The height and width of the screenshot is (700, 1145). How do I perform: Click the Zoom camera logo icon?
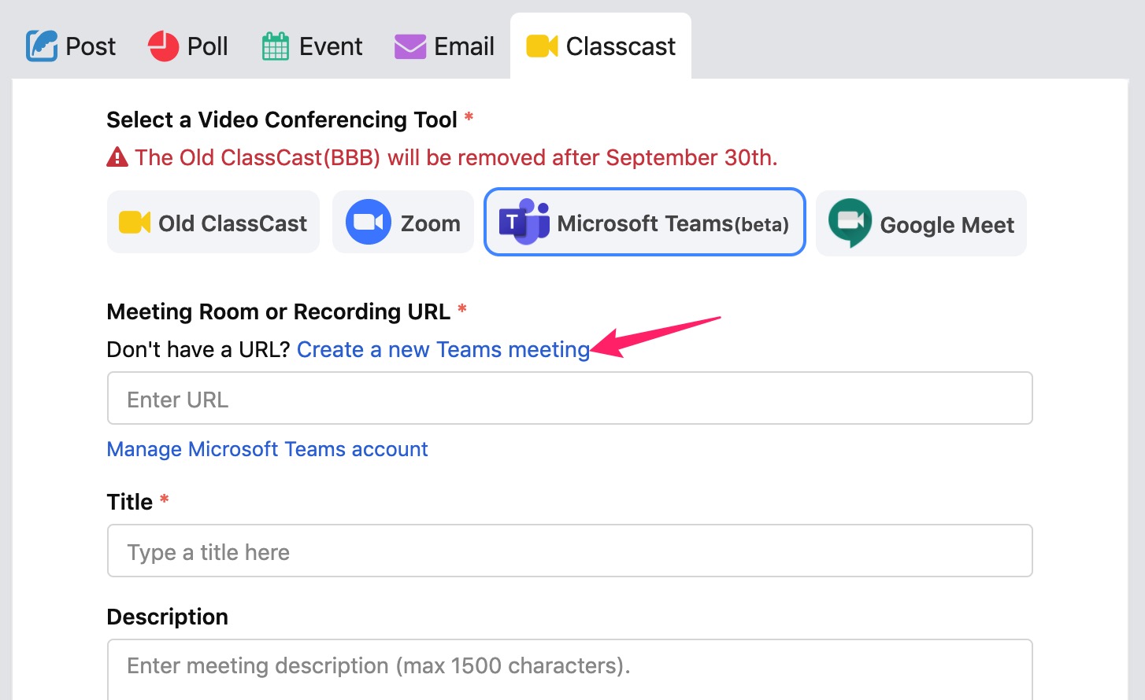coord(369,223)
